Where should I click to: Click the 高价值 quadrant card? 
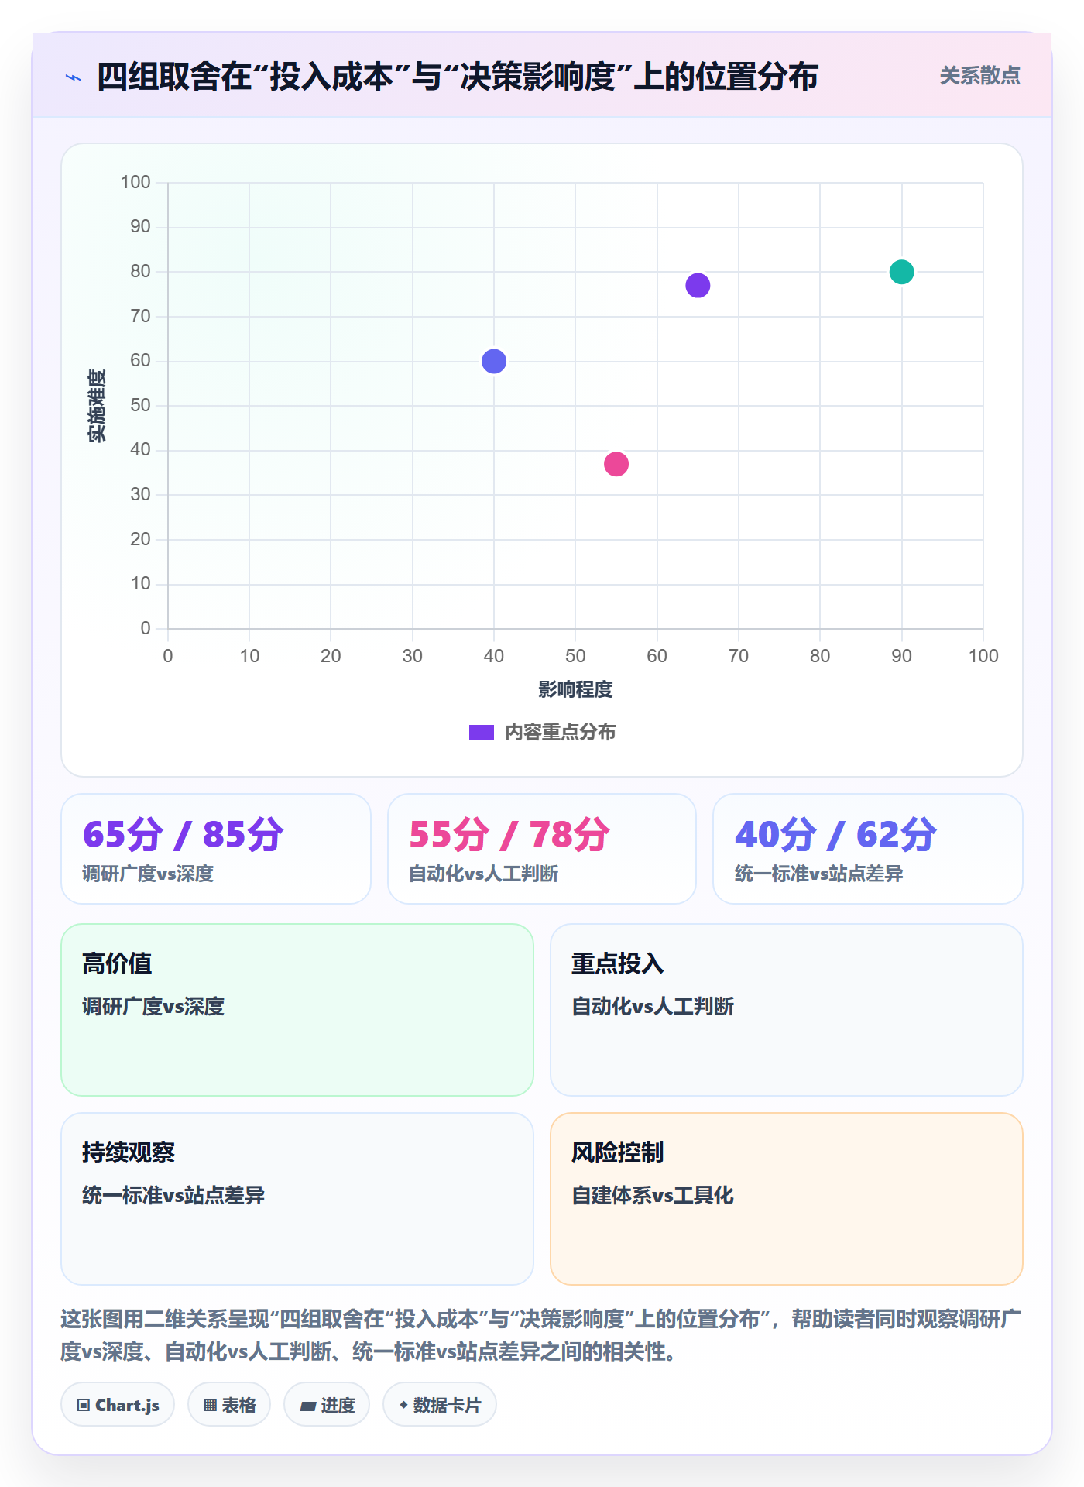297,1010
